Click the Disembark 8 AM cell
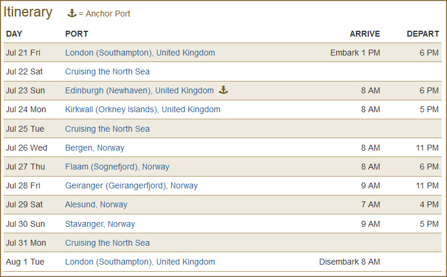This screenshot has width=447, height=277. pos(349,262)
